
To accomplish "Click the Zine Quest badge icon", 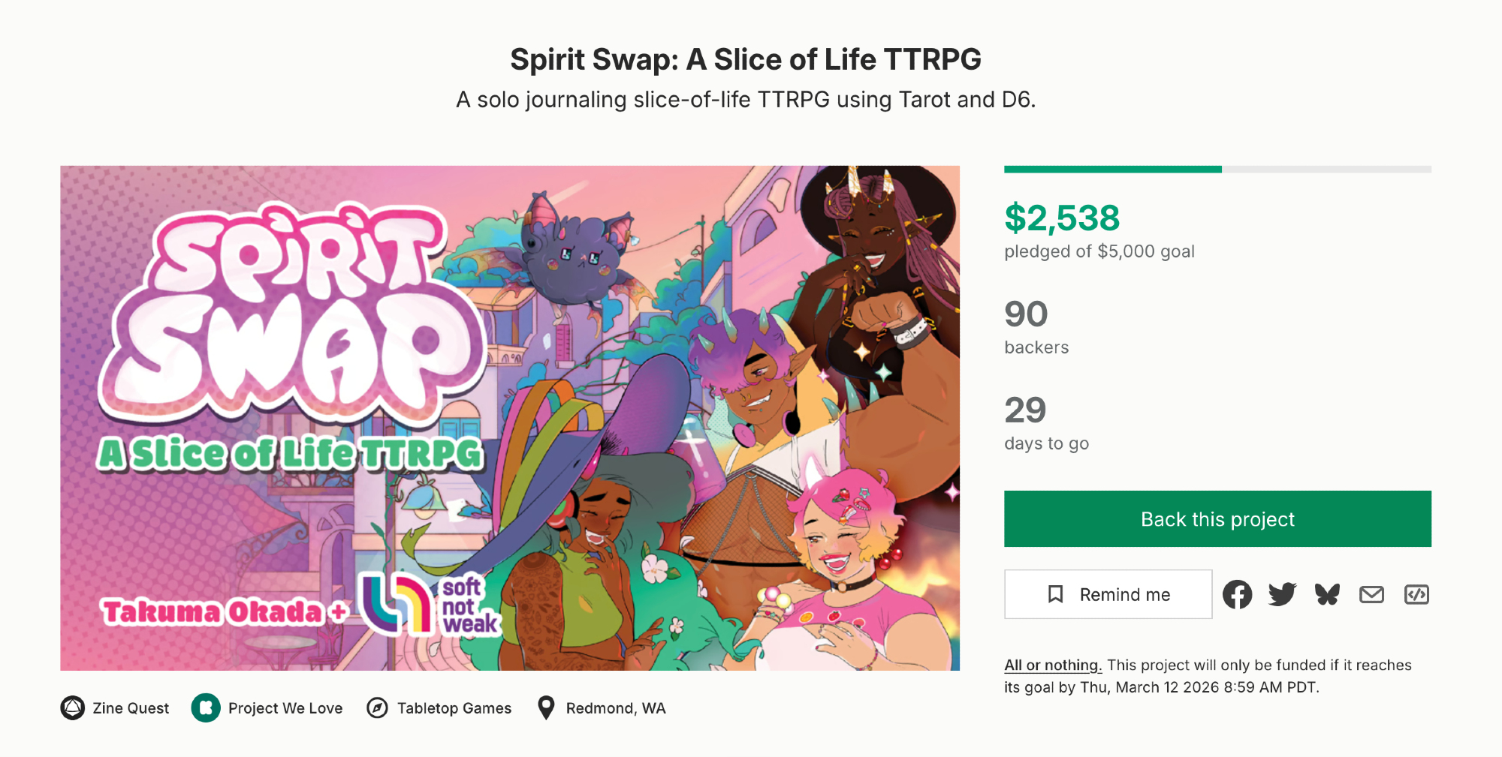I will [73, 708].
